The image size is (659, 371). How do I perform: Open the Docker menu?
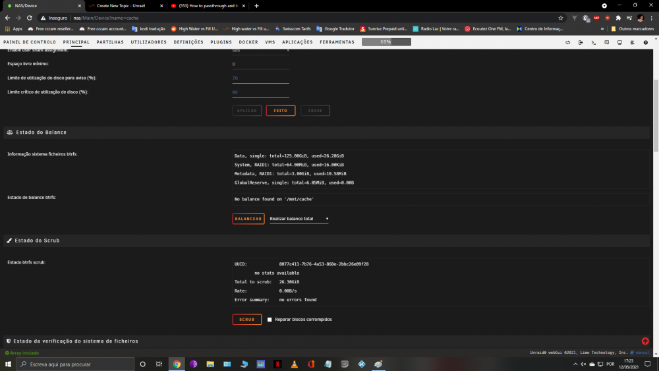[248, 42]
